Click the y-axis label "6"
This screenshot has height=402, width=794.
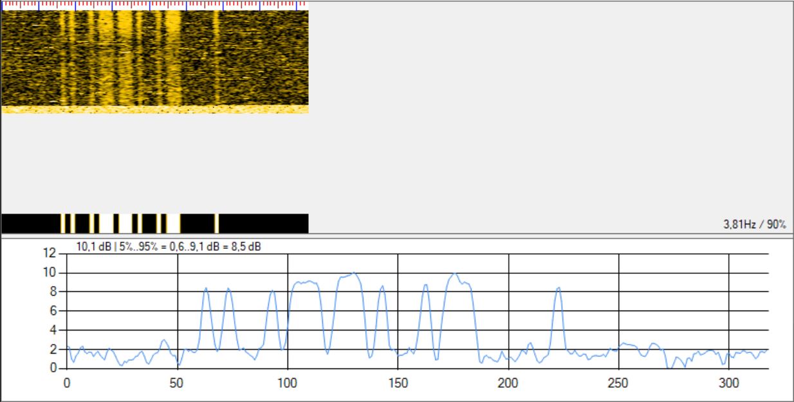coord(55,311)
